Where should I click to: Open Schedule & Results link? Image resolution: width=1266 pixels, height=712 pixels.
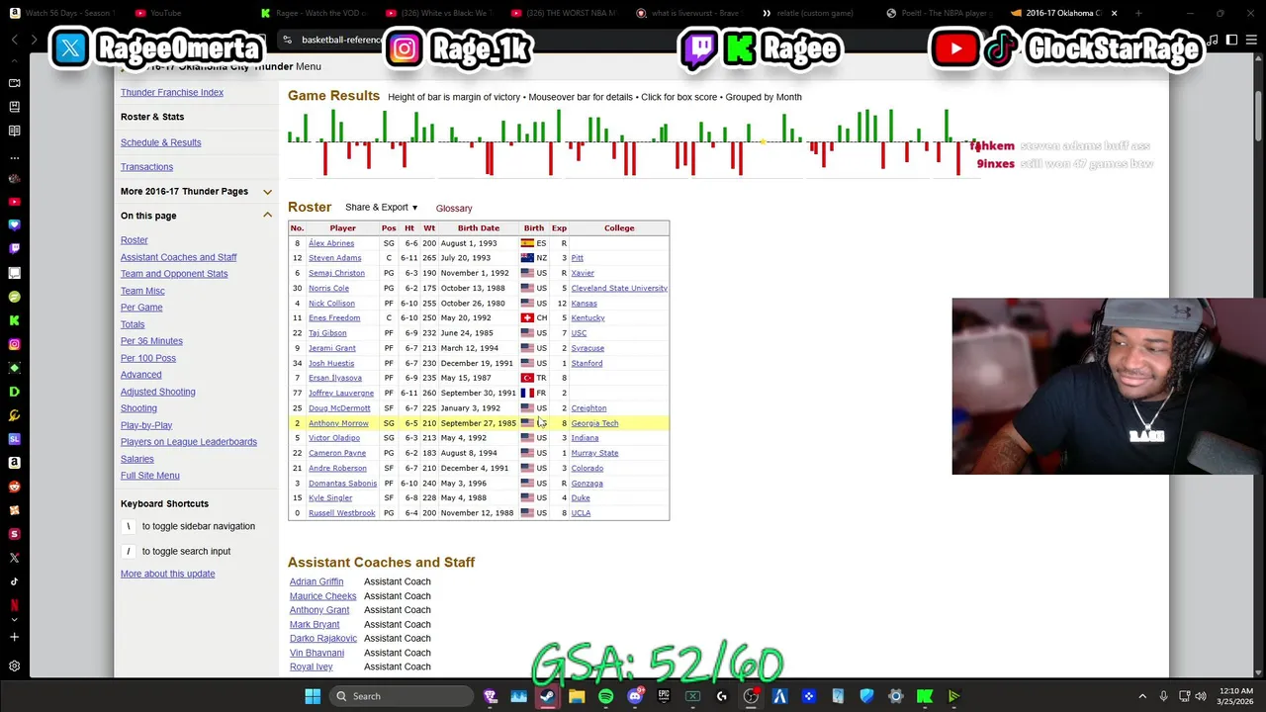pyautogui.click(x=160, y=142)
